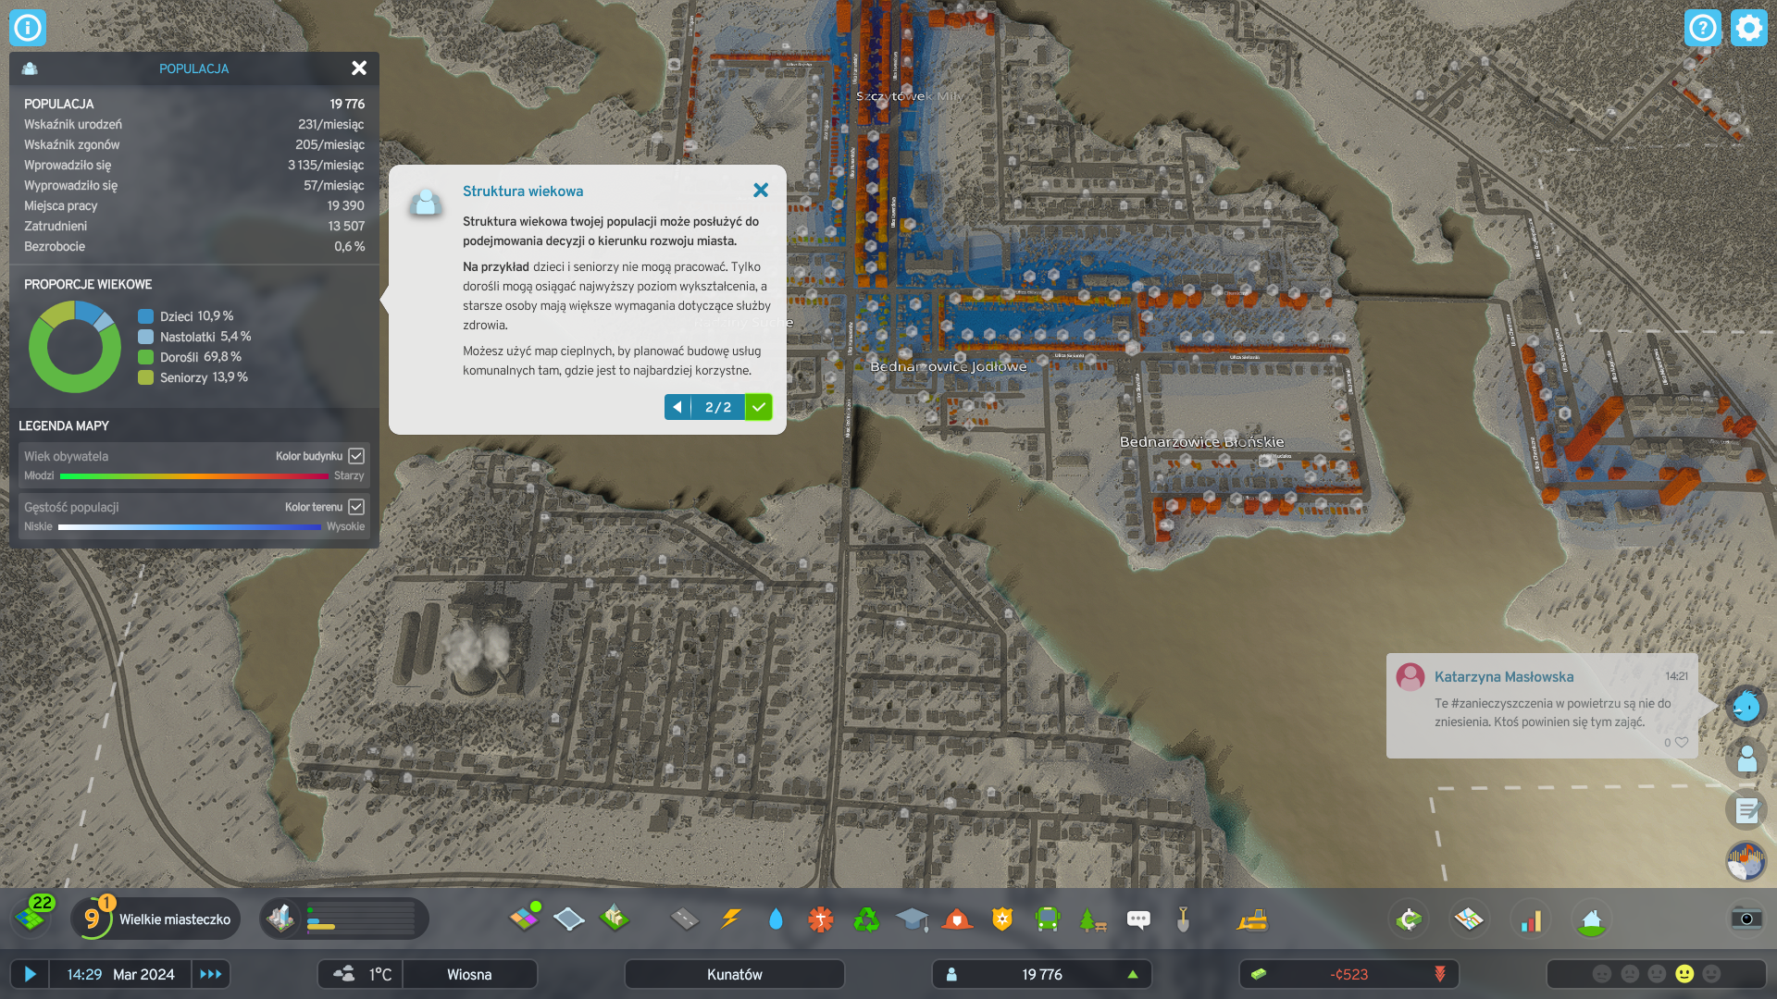Screen dimensions: 1777x999
Task: Open the Water and sewage menu
Action: 776,919
